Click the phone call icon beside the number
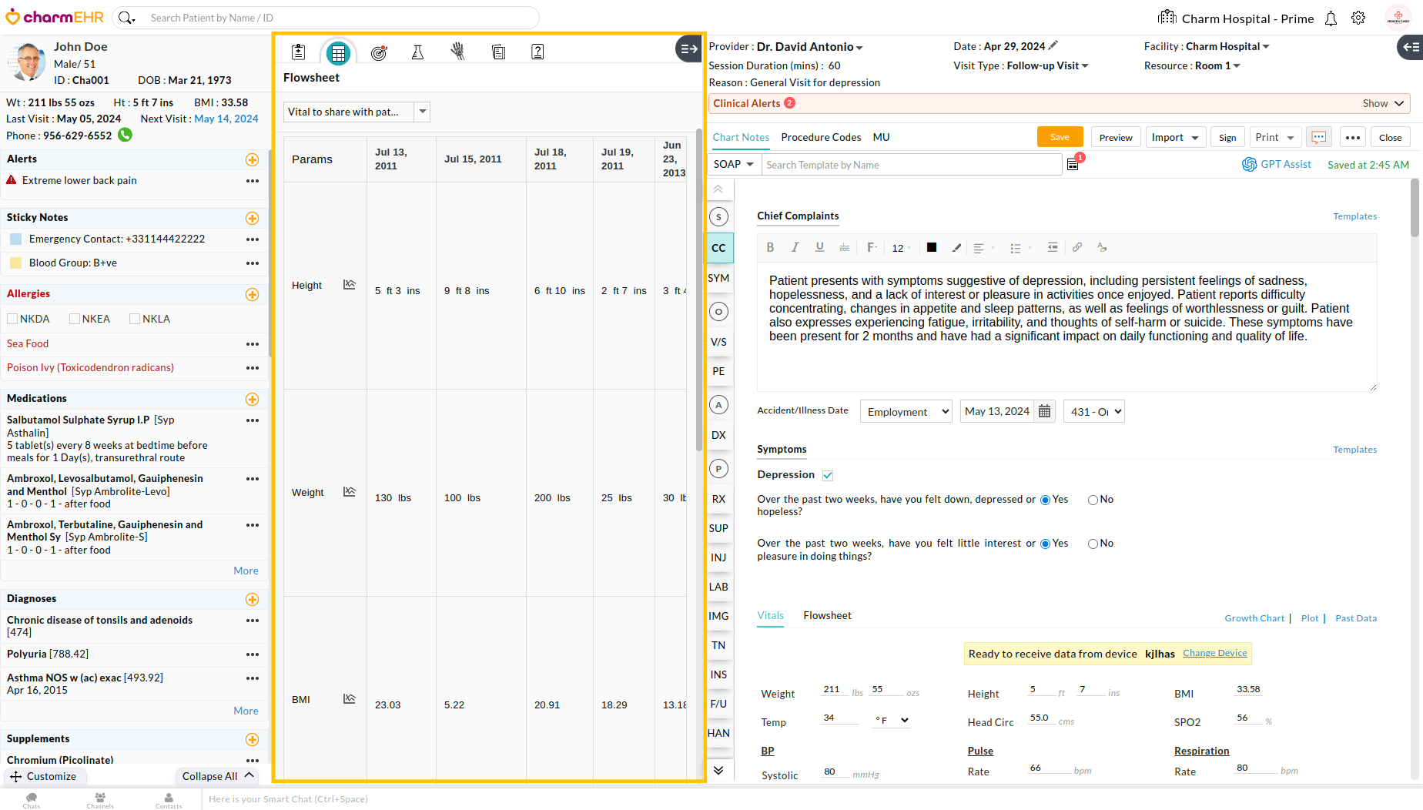Viewport: 1423px width, 810px height. pyautogui.click(x=125, y=136)
